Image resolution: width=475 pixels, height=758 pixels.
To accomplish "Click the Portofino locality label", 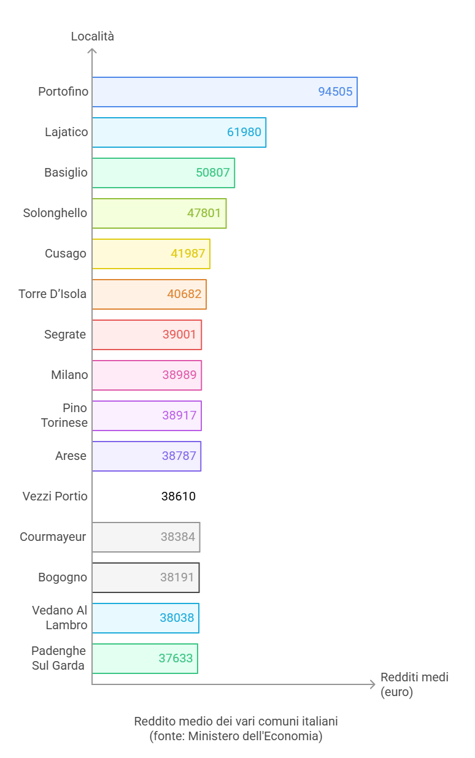I will click(63, 92).
